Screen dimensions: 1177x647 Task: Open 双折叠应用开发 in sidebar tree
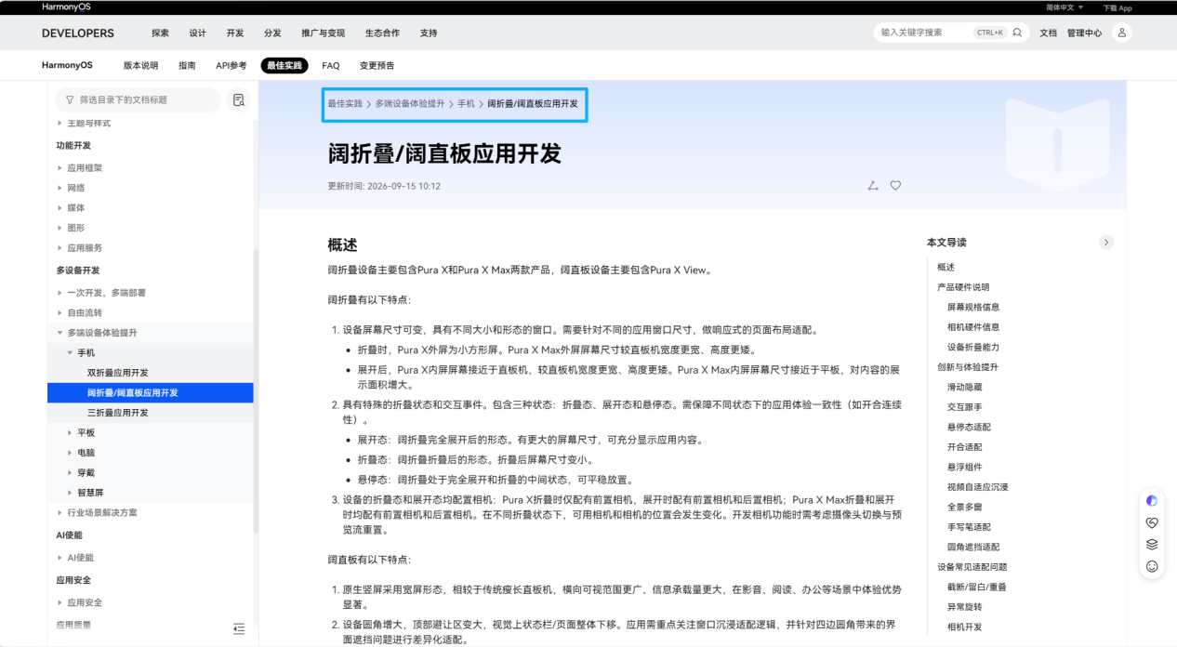pos(118,373)
